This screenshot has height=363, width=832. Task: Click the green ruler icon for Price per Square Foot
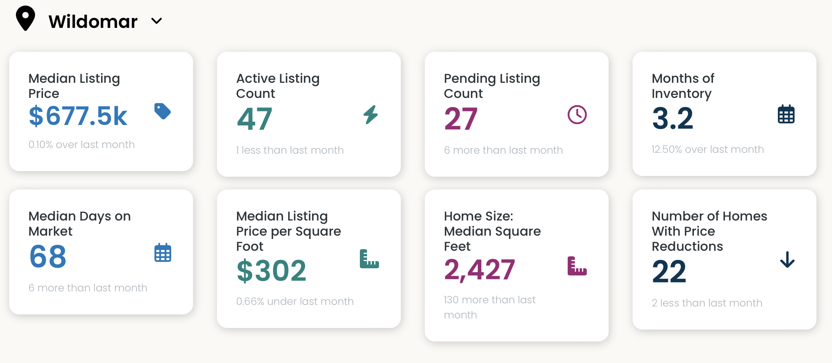369,259
